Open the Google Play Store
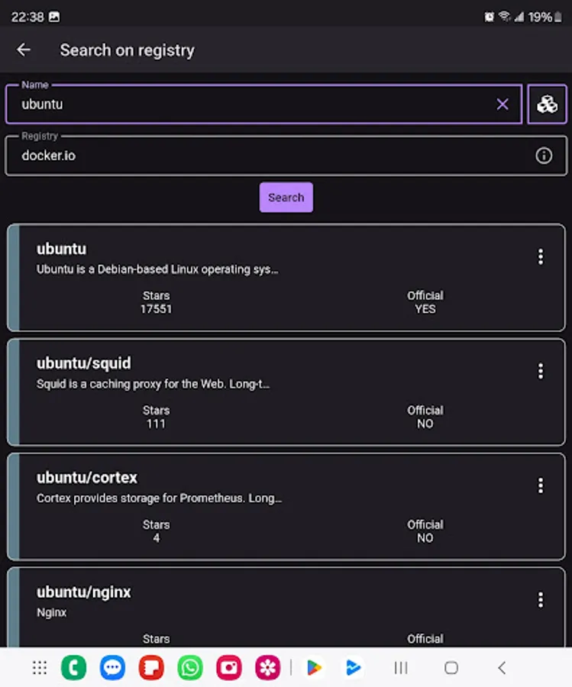 (x=315, y=667)
